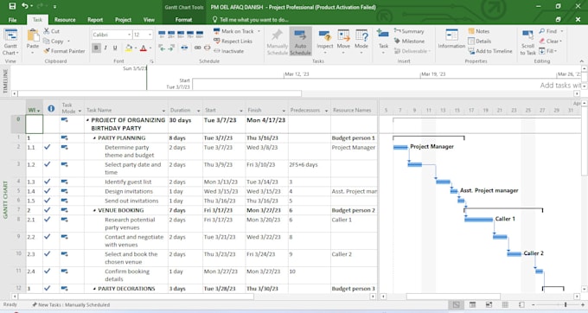This screenshot has width=588, height=313.
Task: Open the Start column filter dropdown
Action: click(x=240, y=111)
